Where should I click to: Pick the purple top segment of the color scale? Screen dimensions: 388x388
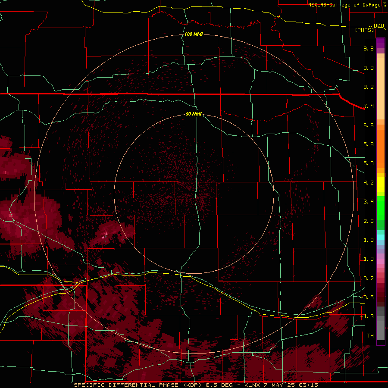(x=381, y=43)
